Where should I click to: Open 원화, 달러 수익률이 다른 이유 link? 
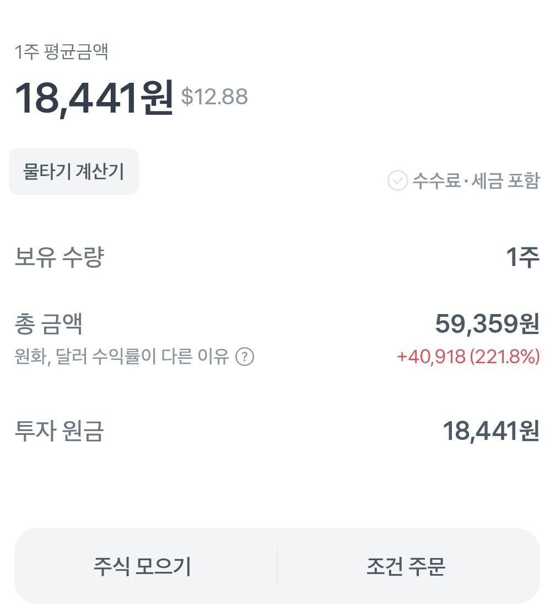122,356
